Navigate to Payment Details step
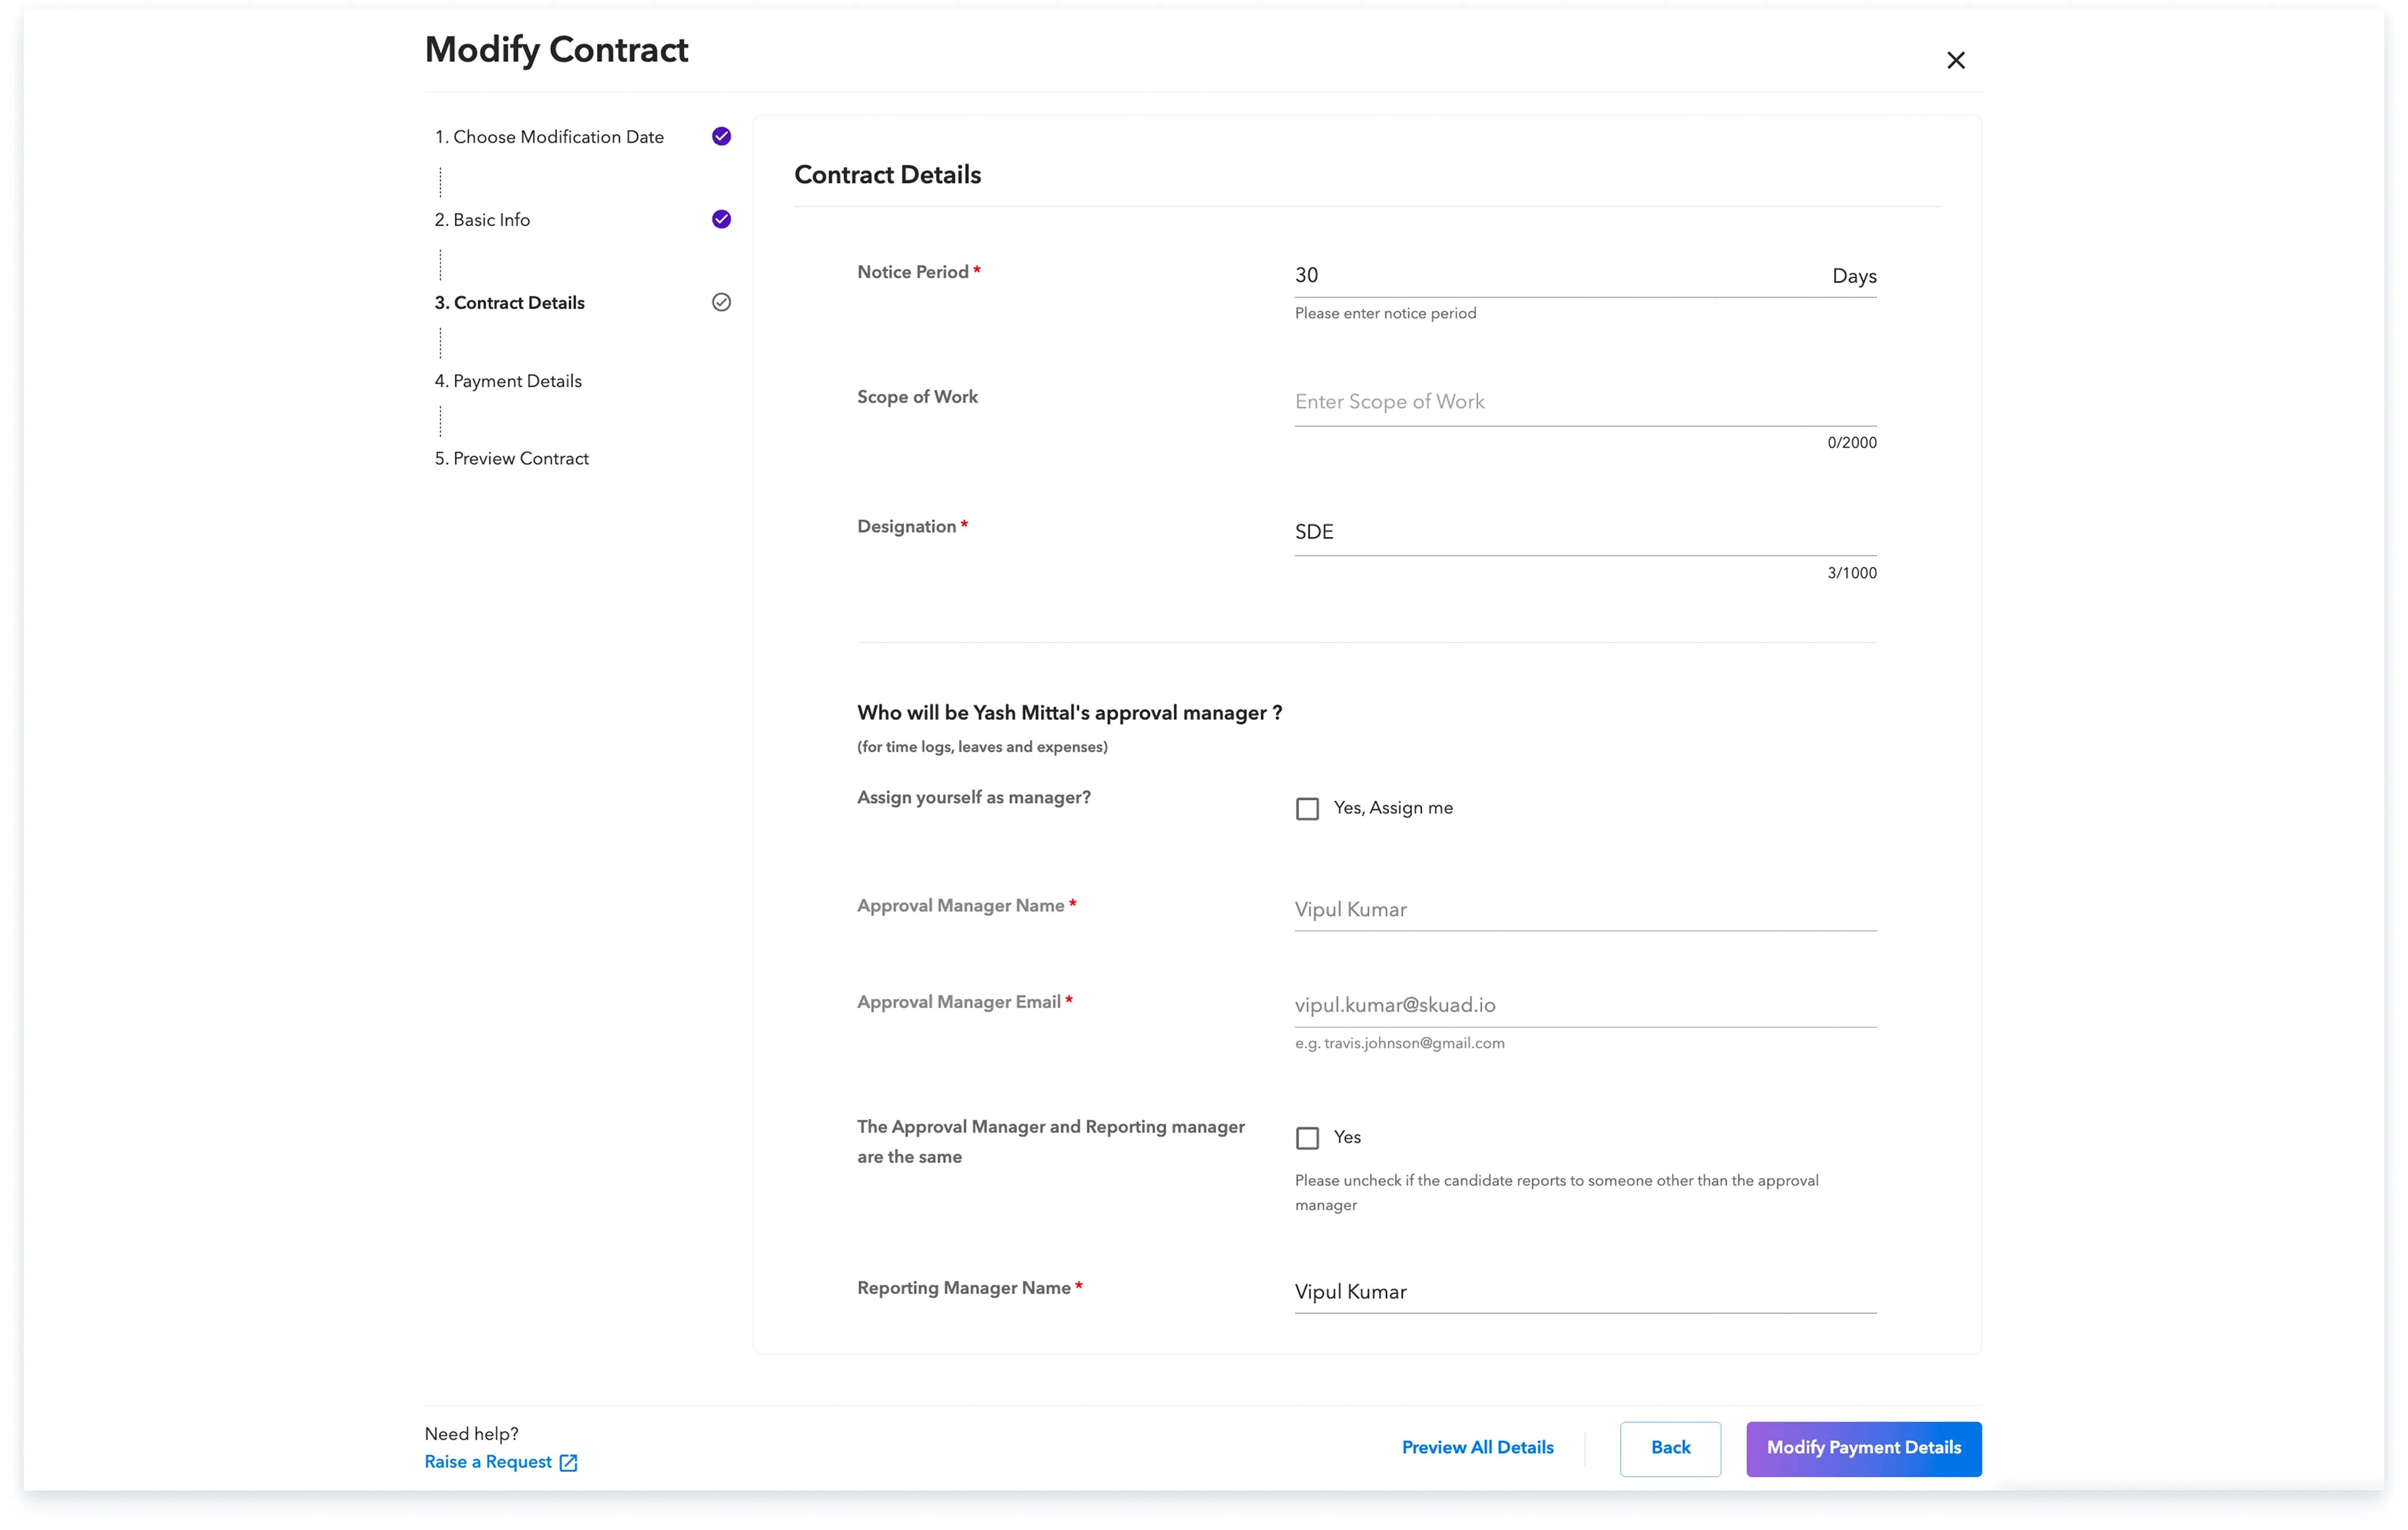Viewport: 2408px width, 1530px height. click(x=517, y=380)
